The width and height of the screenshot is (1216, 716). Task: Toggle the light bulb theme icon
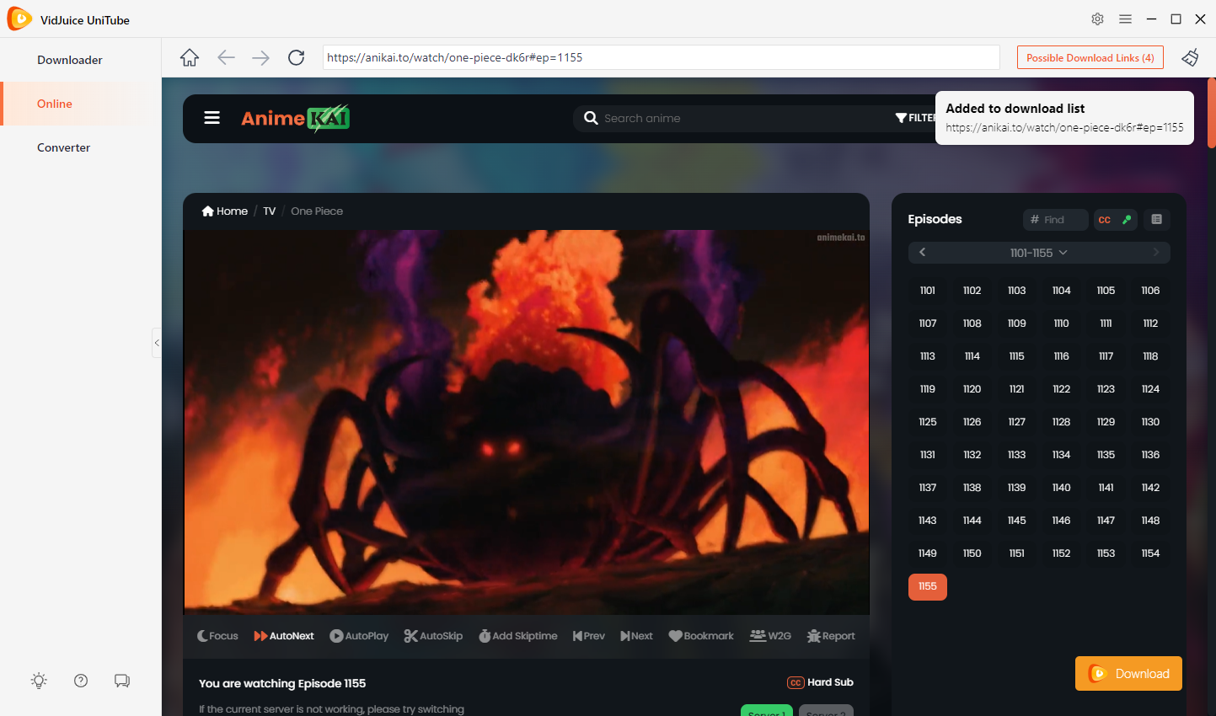pos(39,681)
